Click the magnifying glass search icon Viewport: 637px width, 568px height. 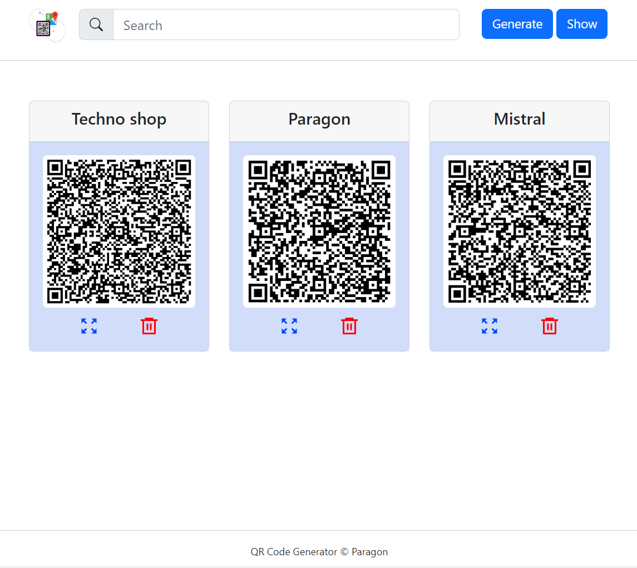(96, 25)
